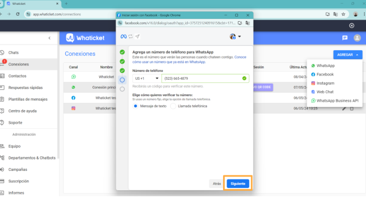Select Llamada telefónica verification option
Image resolution: width=366 pixels, height=198 pixels.
click(173, 106)
